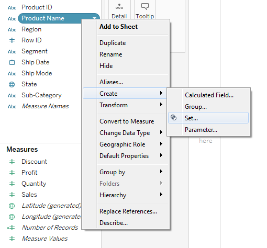Click the calculated icon beside Number of Records

click(11, 228)
